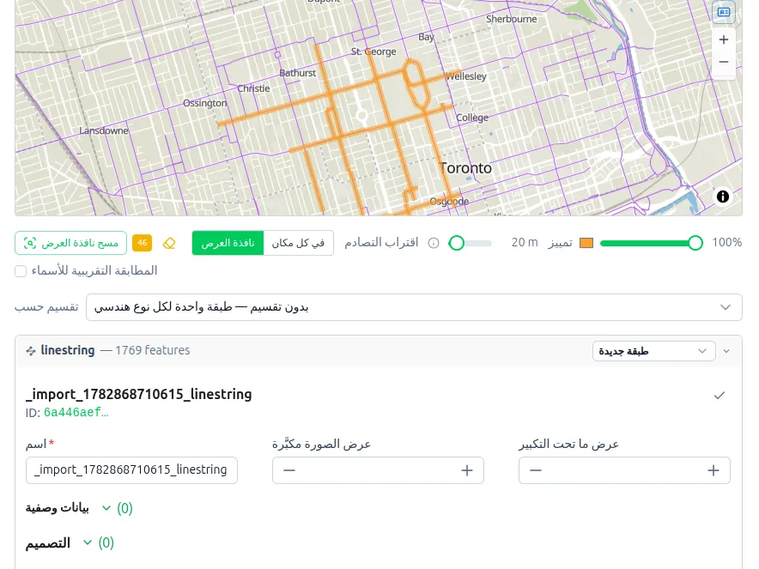Open the طبقة جديدة layer dropdown

coord(654,351)
